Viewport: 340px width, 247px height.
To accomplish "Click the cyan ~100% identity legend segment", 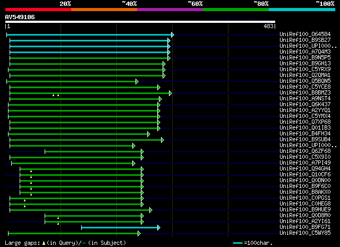I will coord(302,10).
